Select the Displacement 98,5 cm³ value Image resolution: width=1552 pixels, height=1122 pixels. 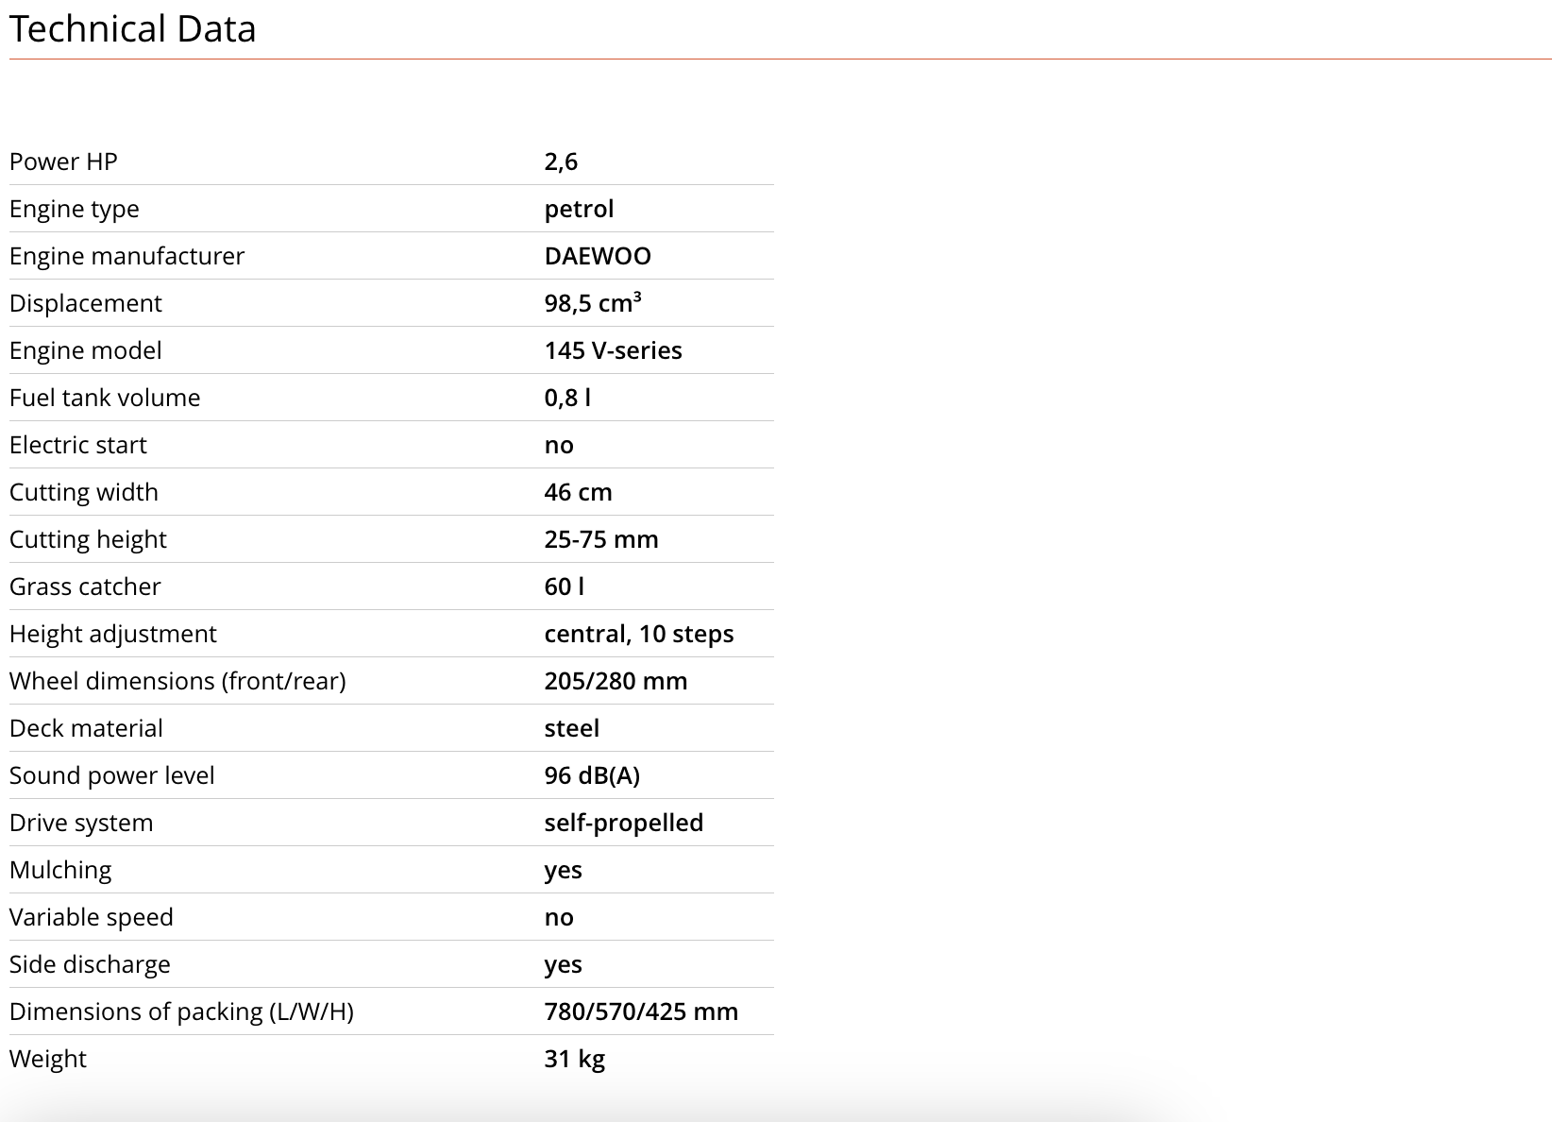coord(593,302)
